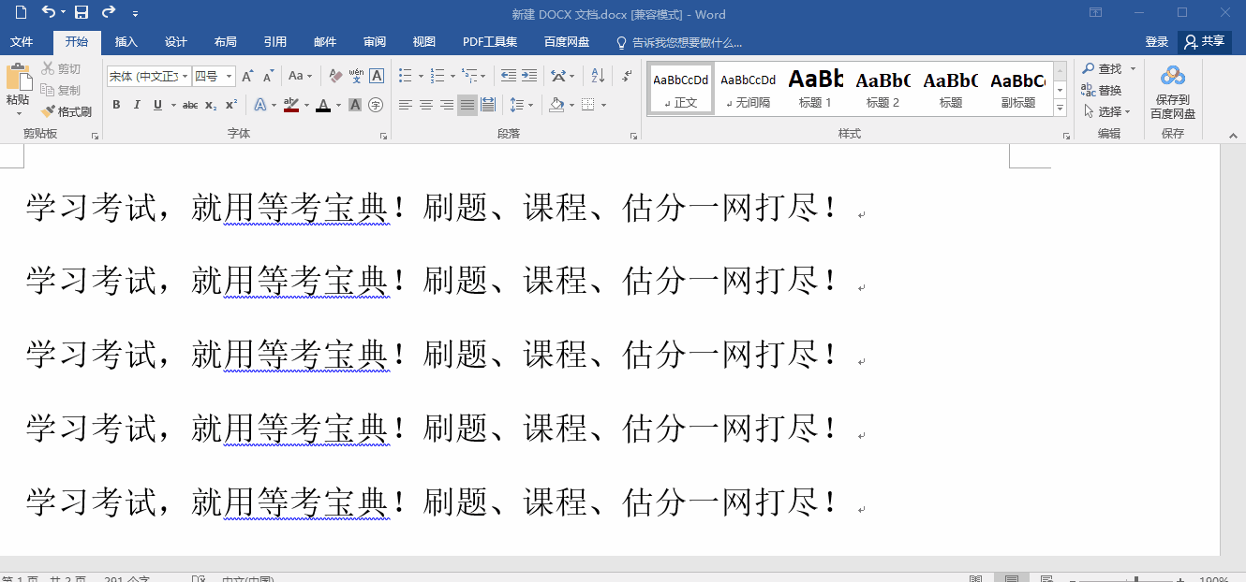This screenshot has height=582, width=1246.
Task: Switch to the Layout (布局) tab
Action: (226, 42)
